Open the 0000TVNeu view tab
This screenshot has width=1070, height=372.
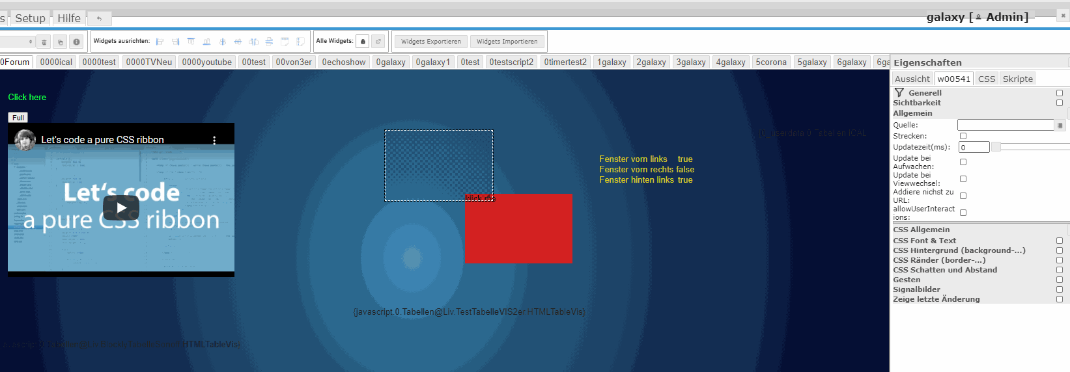click(x=149, y=62)
